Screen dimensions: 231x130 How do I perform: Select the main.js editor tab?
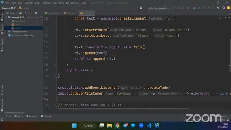click(x=87, y=13)
